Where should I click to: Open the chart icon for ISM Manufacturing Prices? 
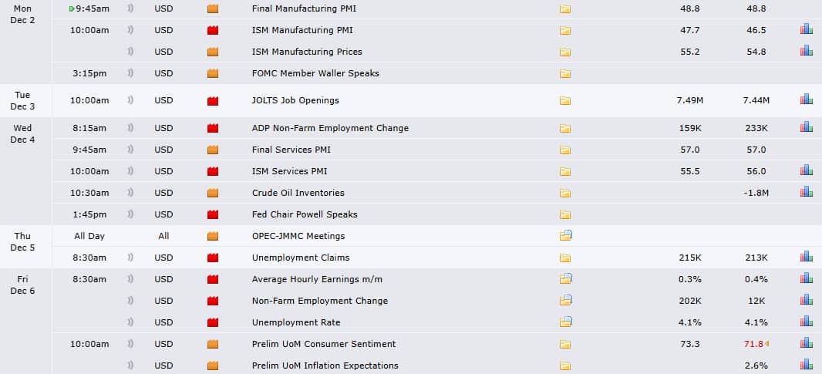click(807, 52)
